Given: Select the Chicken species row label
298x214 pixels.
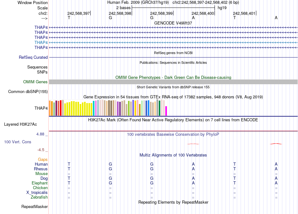Looking at the screenshot, I should point(40,188).
